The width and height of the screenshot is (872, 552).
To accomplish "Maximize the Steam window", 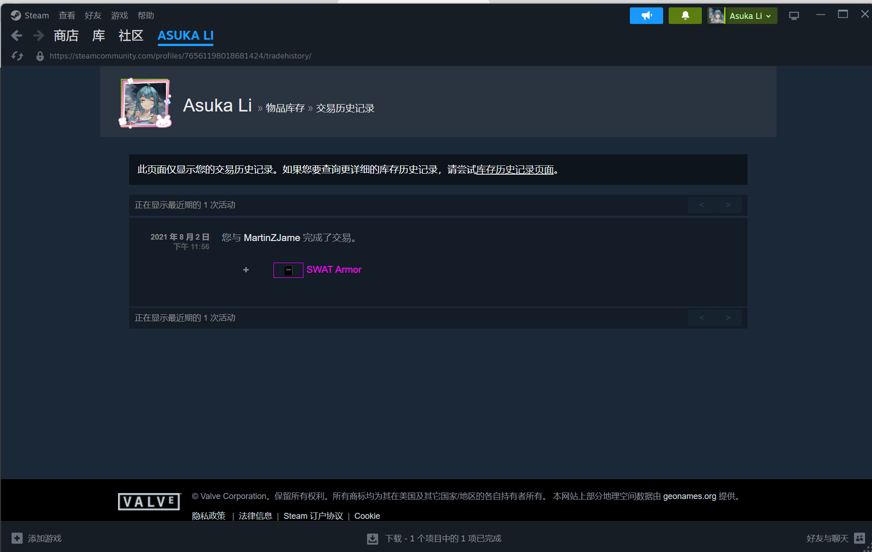I will point(843,15).
